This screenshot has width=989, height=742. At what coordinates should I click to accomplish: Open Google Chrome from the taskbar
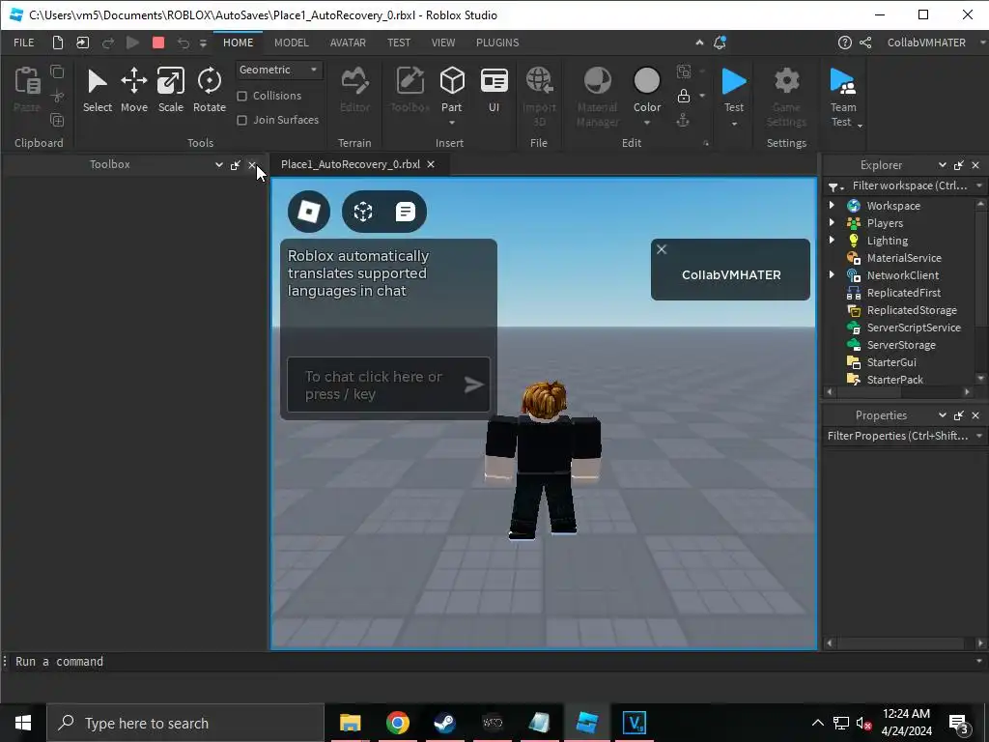pos(397,723)
